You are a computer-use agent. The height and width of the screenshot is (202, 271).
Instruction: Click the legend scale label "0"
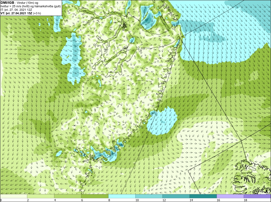click(x=1, y=200)
